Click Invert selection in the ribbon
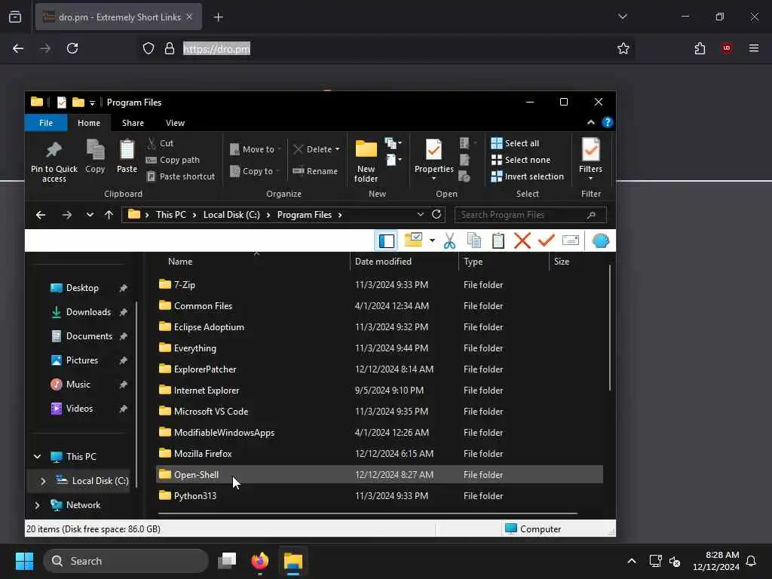 [527, 176]
